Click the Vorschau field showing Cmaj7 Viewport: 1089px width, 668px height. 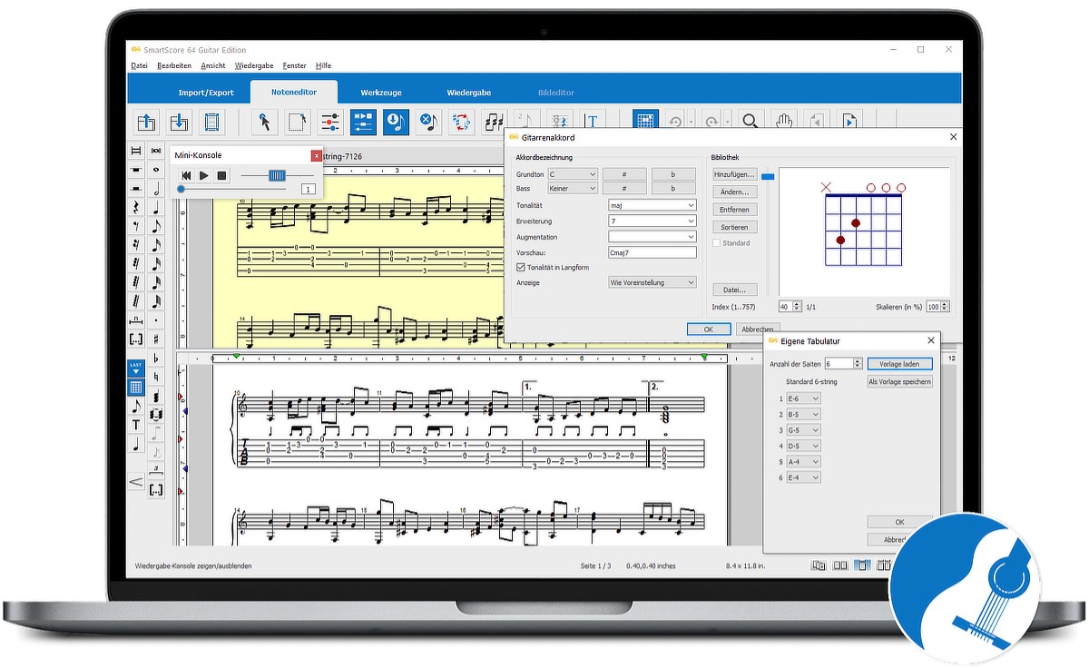tap(652, 252)
